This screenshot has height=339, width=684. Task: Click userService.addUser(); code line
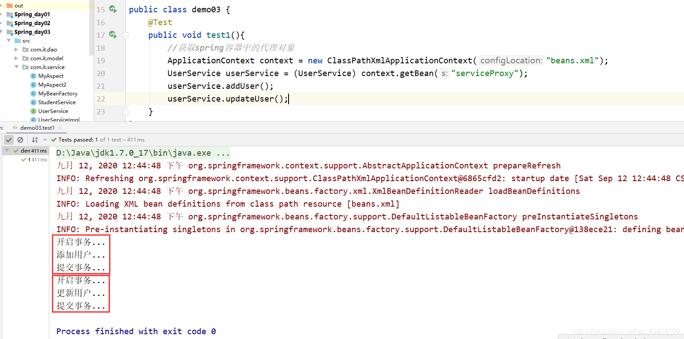click(220, 86)
